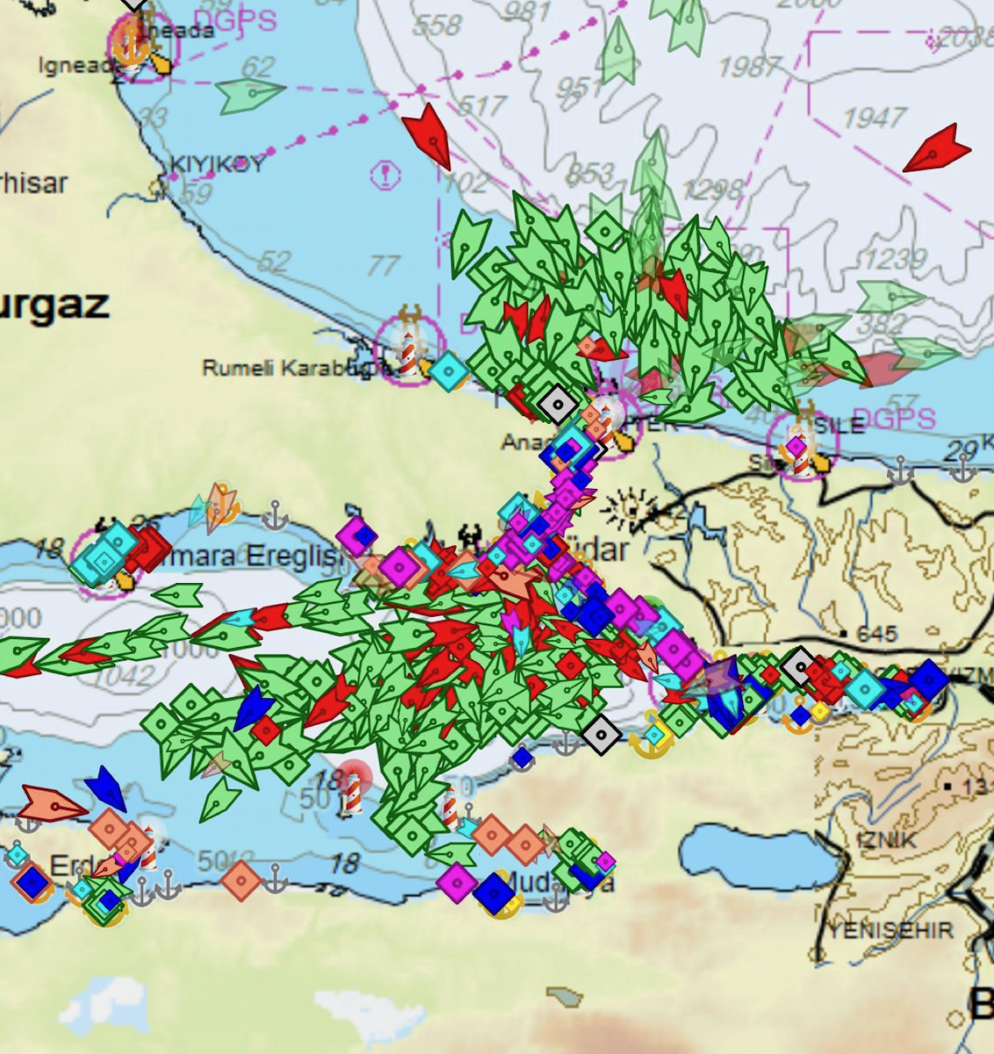
Task: Select green ship arrow near depth 382
Action: pyautogui.click(x=888, y=296)
